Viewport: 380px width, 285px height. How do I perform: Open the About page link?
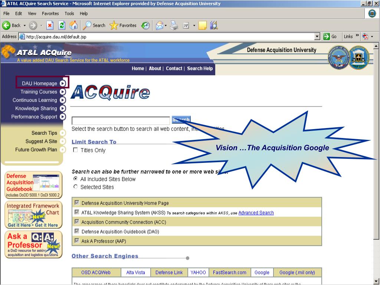point(155,69)
